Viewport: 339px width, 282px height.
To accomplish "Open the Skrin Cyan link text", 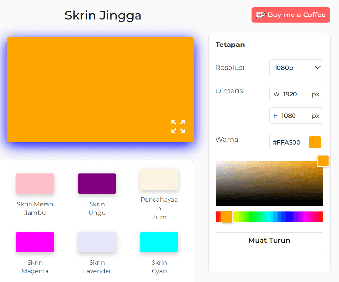I will point(159,267).
